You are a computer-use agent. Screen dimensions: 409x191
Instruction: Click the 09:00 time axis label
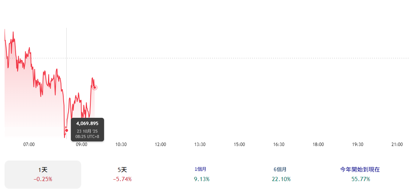point(82,144)
